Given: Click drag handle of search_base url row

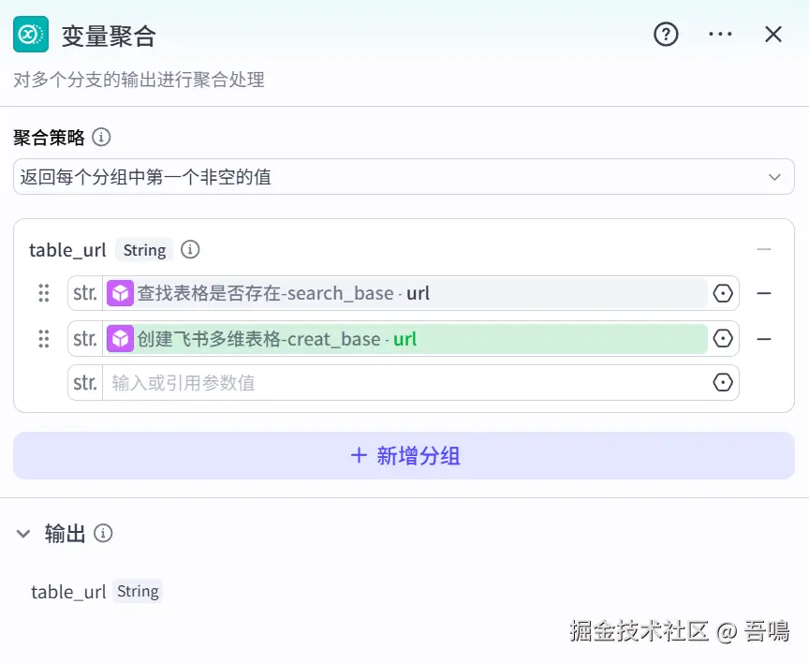Looking at the screenshot, I should pyautogui.click(x=44, y=293).
